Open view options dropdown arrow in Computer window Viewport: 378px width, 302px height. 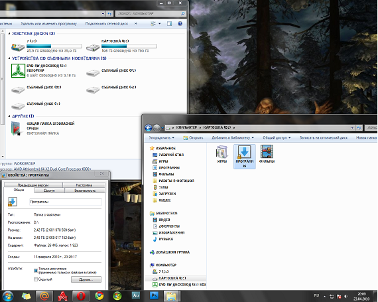point(160,24)
